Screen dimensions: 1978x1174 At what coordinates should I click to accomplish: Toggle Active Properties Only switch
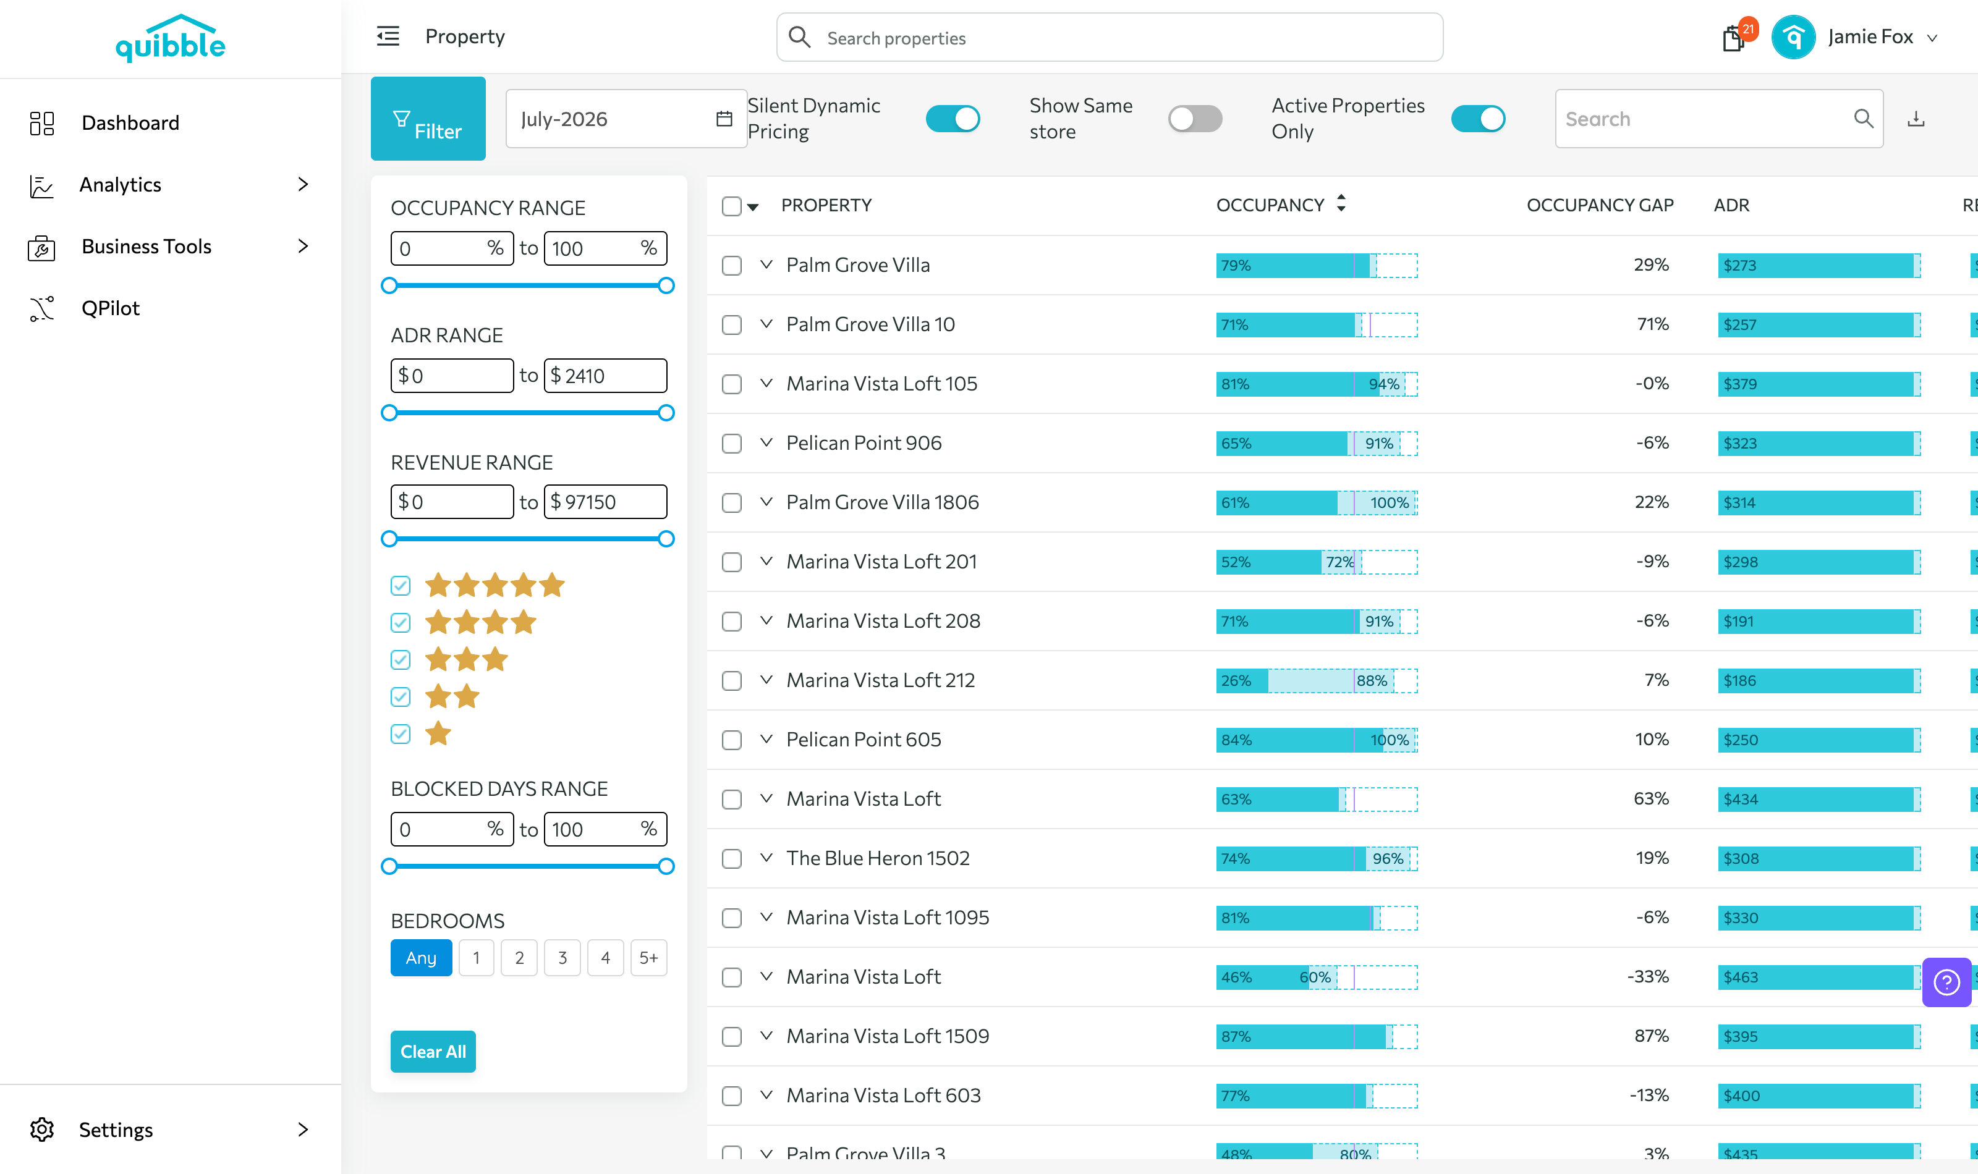click(x=1478, y=119)
